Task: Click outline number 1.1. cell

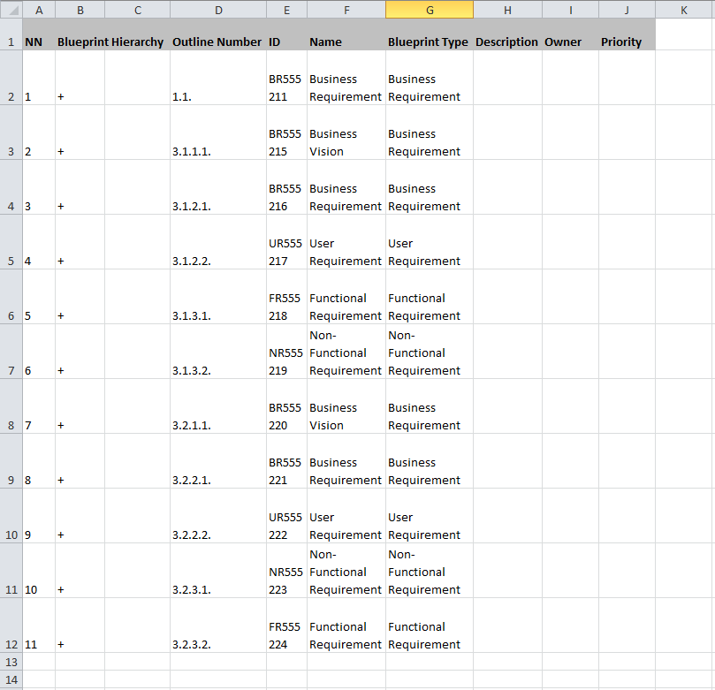Action: pyautogui.click(x=218, y=78)
